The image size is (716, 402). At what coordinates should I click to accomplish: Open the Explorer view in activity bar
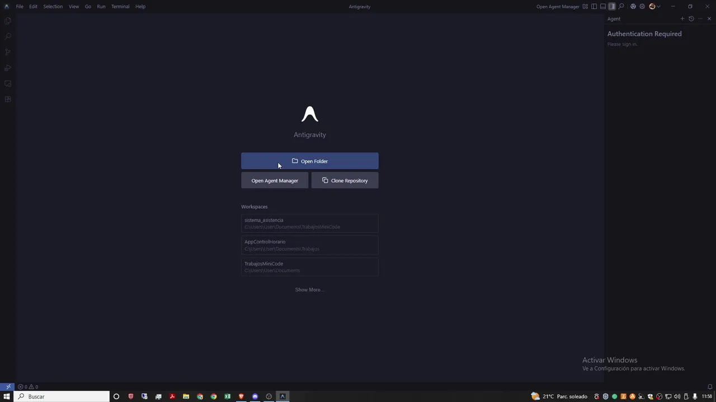pos(8,21)
